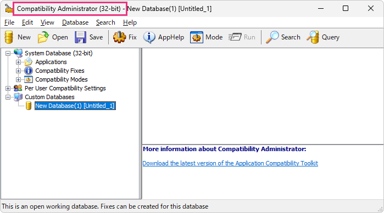
Task: Close the Compatibility Administrator window
Action: (371, 9)
